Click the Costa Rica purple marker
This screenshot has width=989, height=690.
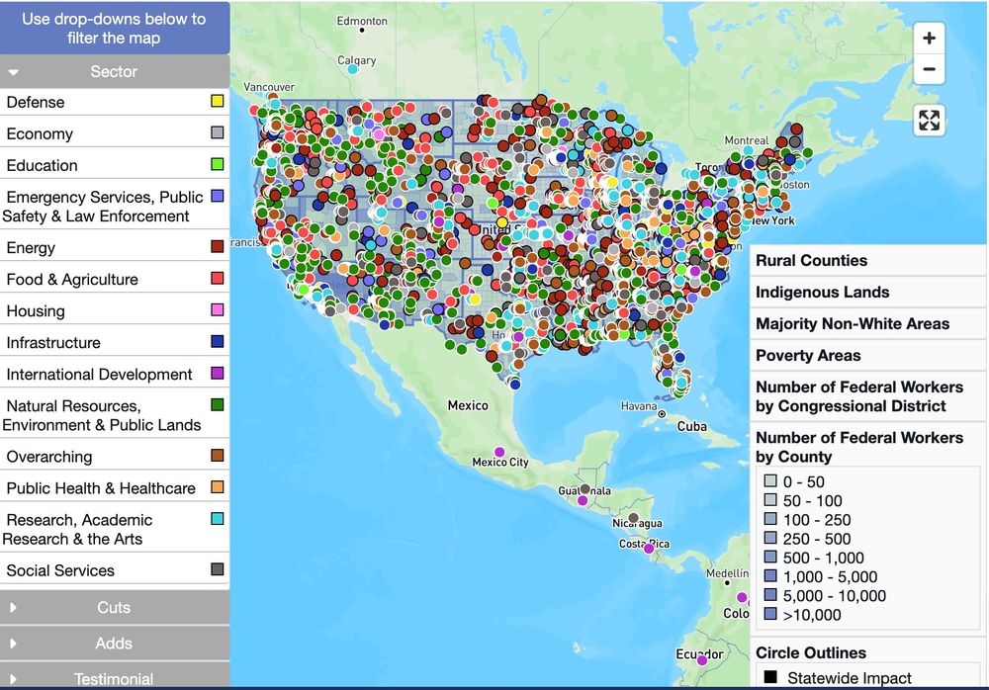(x=649, y=548)
